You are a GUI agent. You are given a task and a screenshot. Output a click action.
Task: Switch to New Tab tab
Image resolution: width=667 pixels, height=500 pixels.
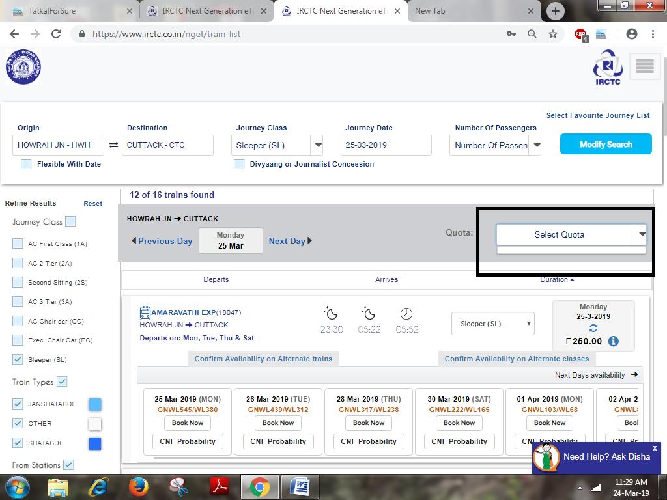click(x=474, y=11)
